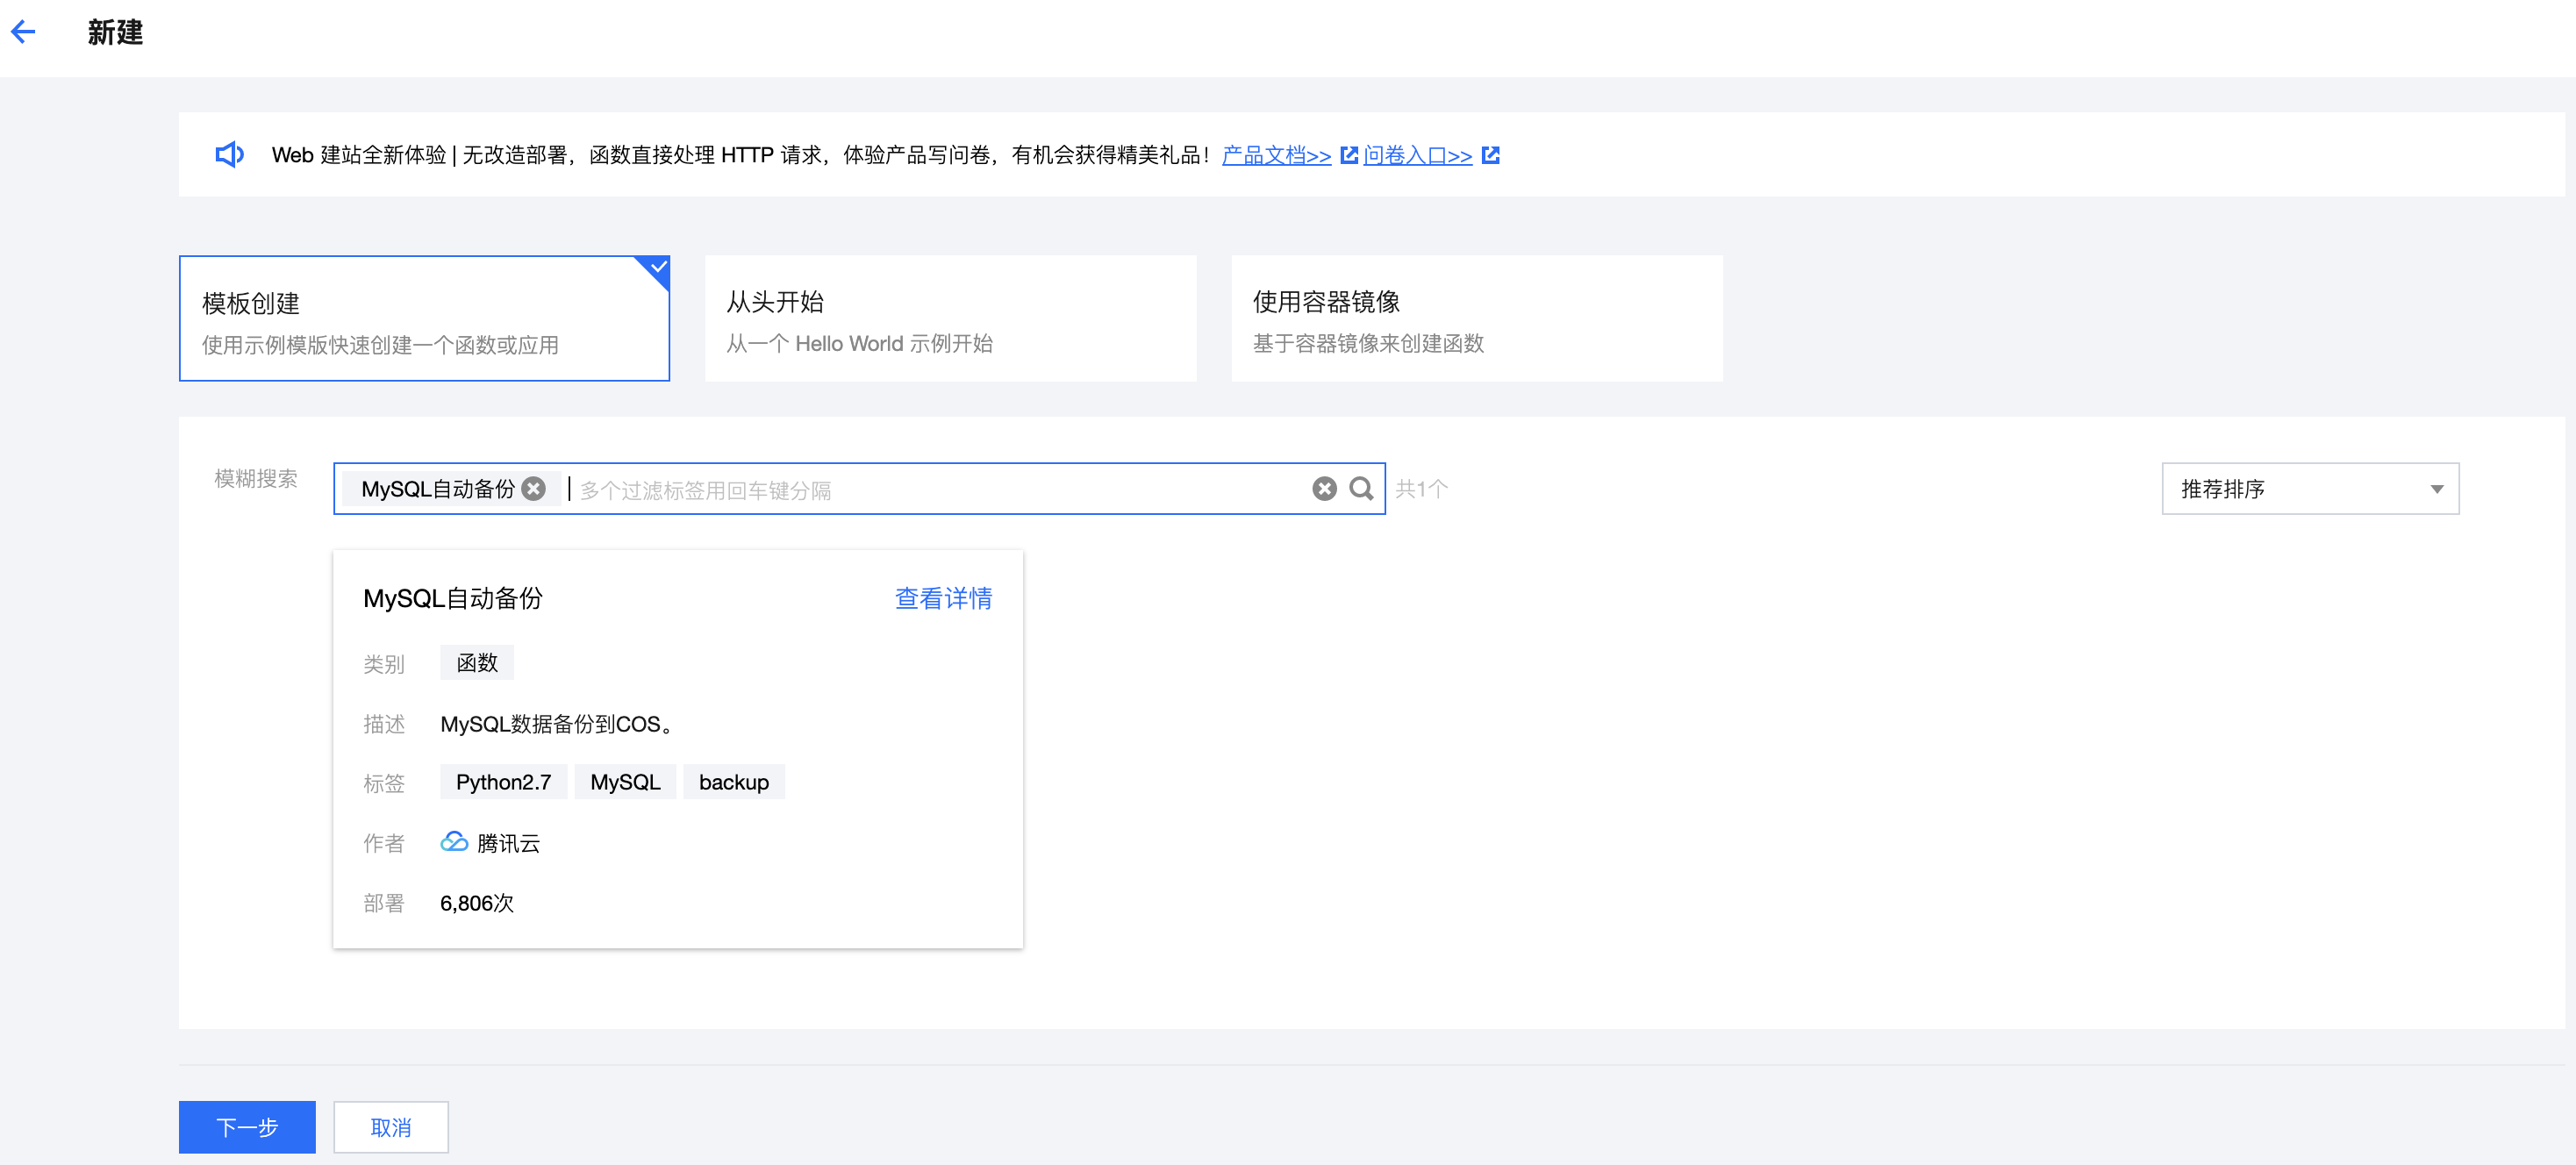Click the 腾讯云 author cloud icon
Viewport: 2576px width, 1165px height.
tap(454, 842)
